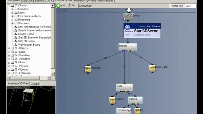Screen dimensions: 203x114
Task: Click the tree horizontal scroll right arrow
Action: [49, 78]
